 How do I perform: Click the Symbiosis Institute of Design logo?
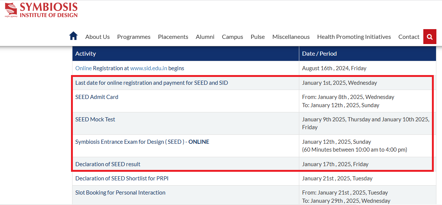pos(41,10)
